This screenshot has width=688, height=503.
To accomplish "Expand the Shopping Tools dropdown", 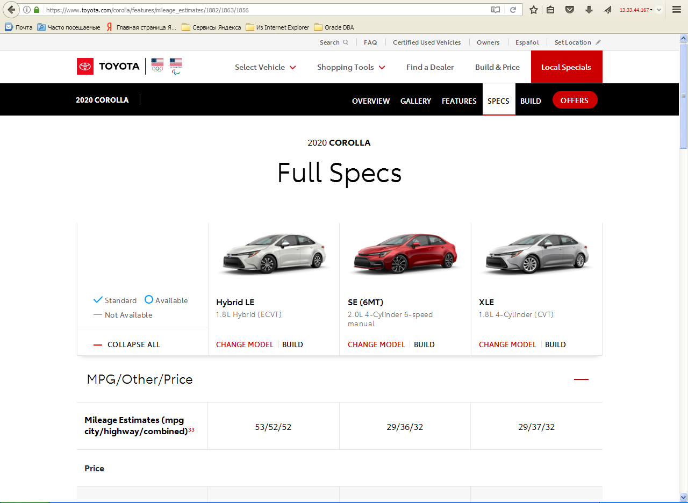I will pyautogui.click(x=351, y=67).
